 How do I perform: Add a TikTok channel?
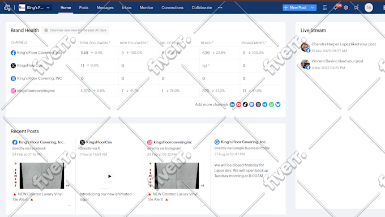(245, 104)
